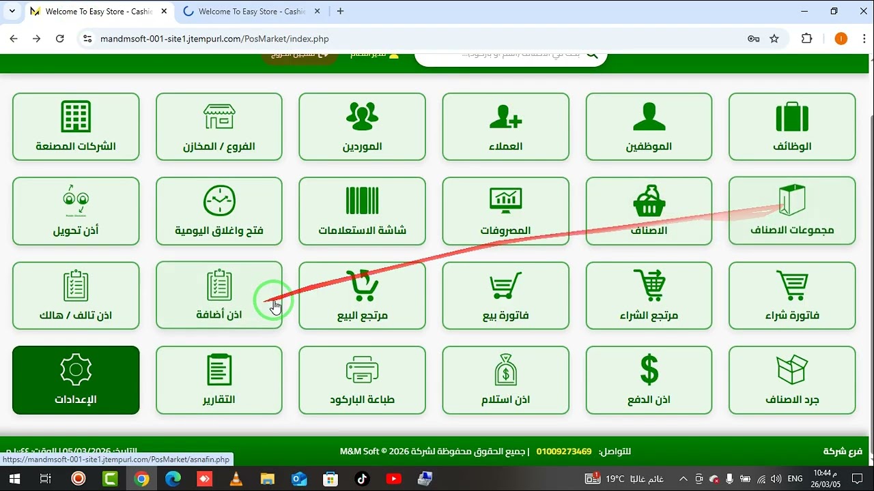874x491 pixels.
Task: Open the التقارير reports tile
Action: (x=219, y=381)
